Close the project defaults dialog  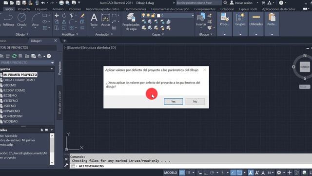[x=205, y=70]
